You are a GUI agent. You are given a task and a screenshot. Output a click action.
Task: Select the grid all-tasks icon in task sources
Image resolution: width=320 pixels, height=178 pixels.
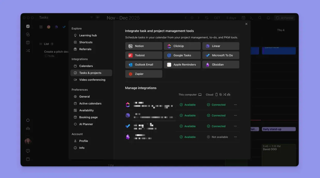coord(41,27)
